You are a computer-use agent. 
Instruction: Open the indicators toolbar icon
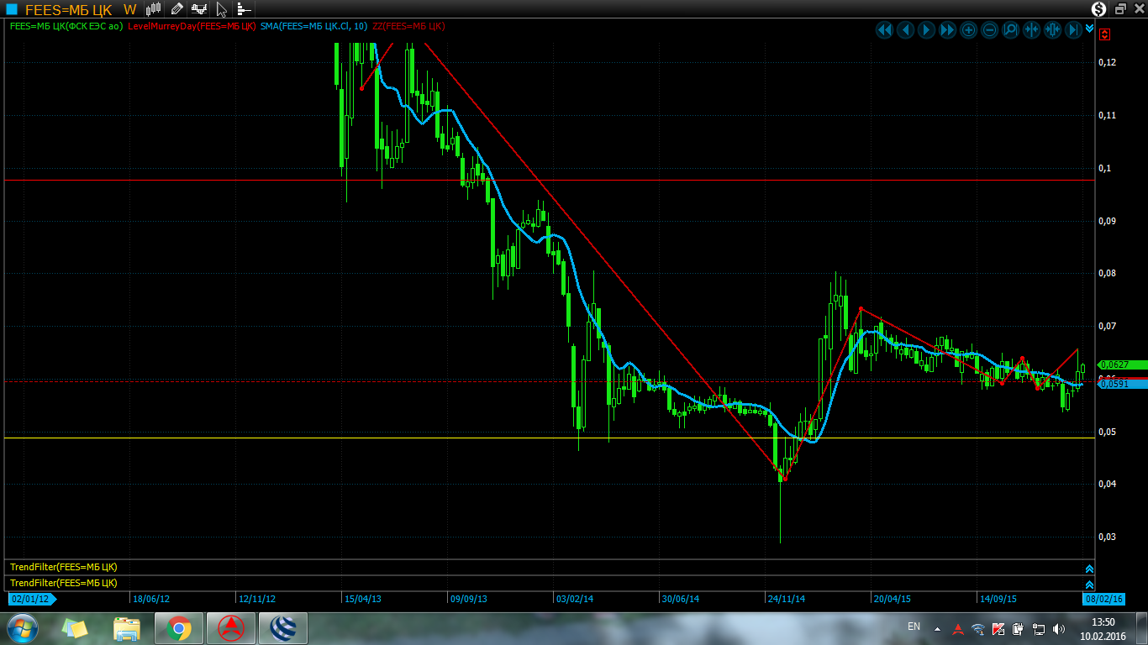pos(199,9)
